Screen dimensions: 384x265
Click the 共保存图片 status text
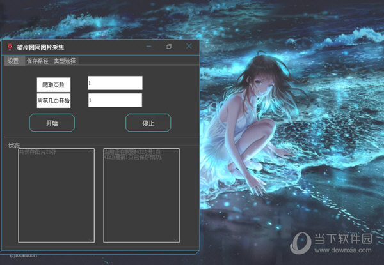(38, 152)
